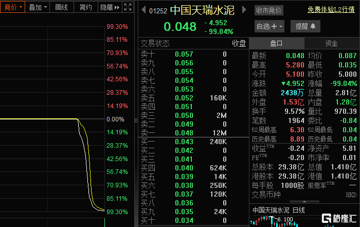The width and height of the screenshot is (360, 227).
Task: Switch to the 资金 tab
Action: pos(331,43)
